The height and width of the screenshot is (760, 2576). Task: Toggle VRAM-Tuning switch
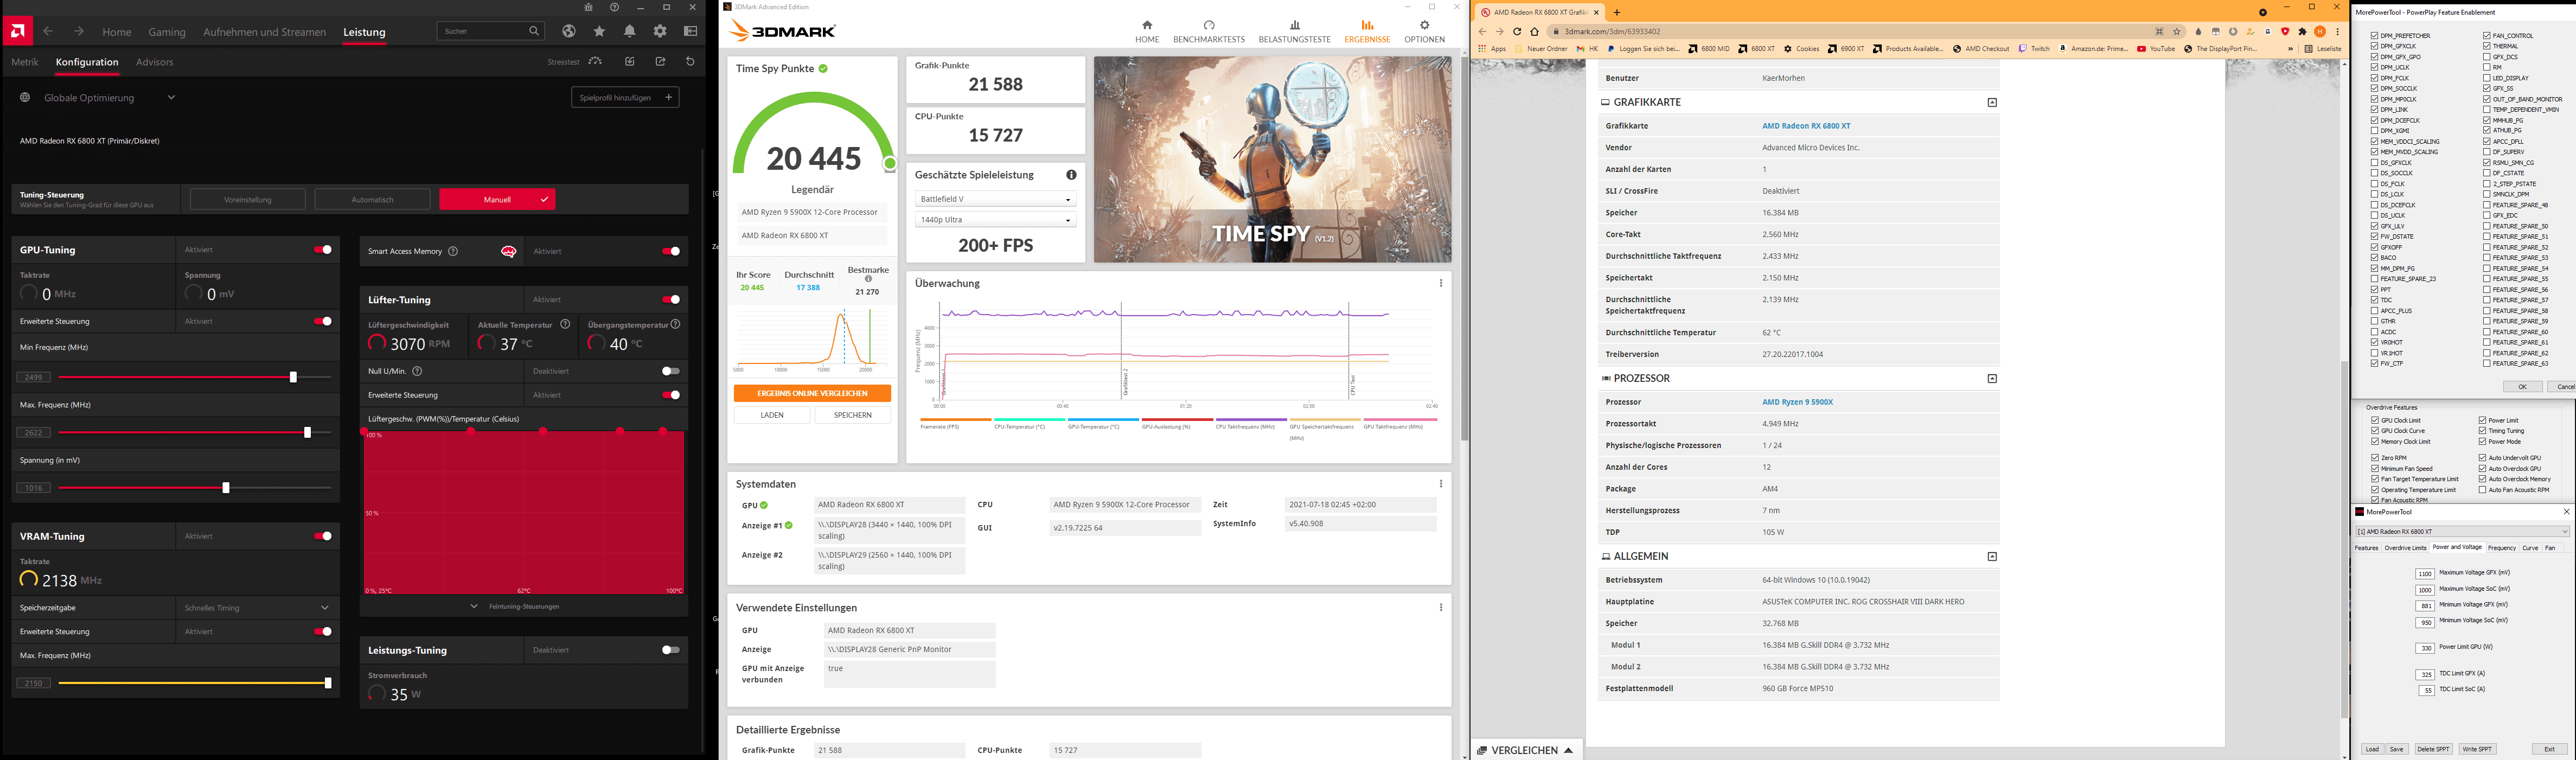(x=323, y=536)
